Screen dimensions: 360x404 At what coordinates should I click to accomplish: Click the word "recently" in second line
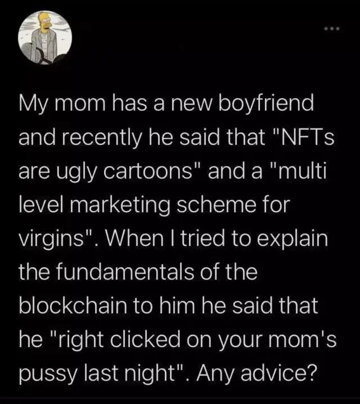click(101, 138)
